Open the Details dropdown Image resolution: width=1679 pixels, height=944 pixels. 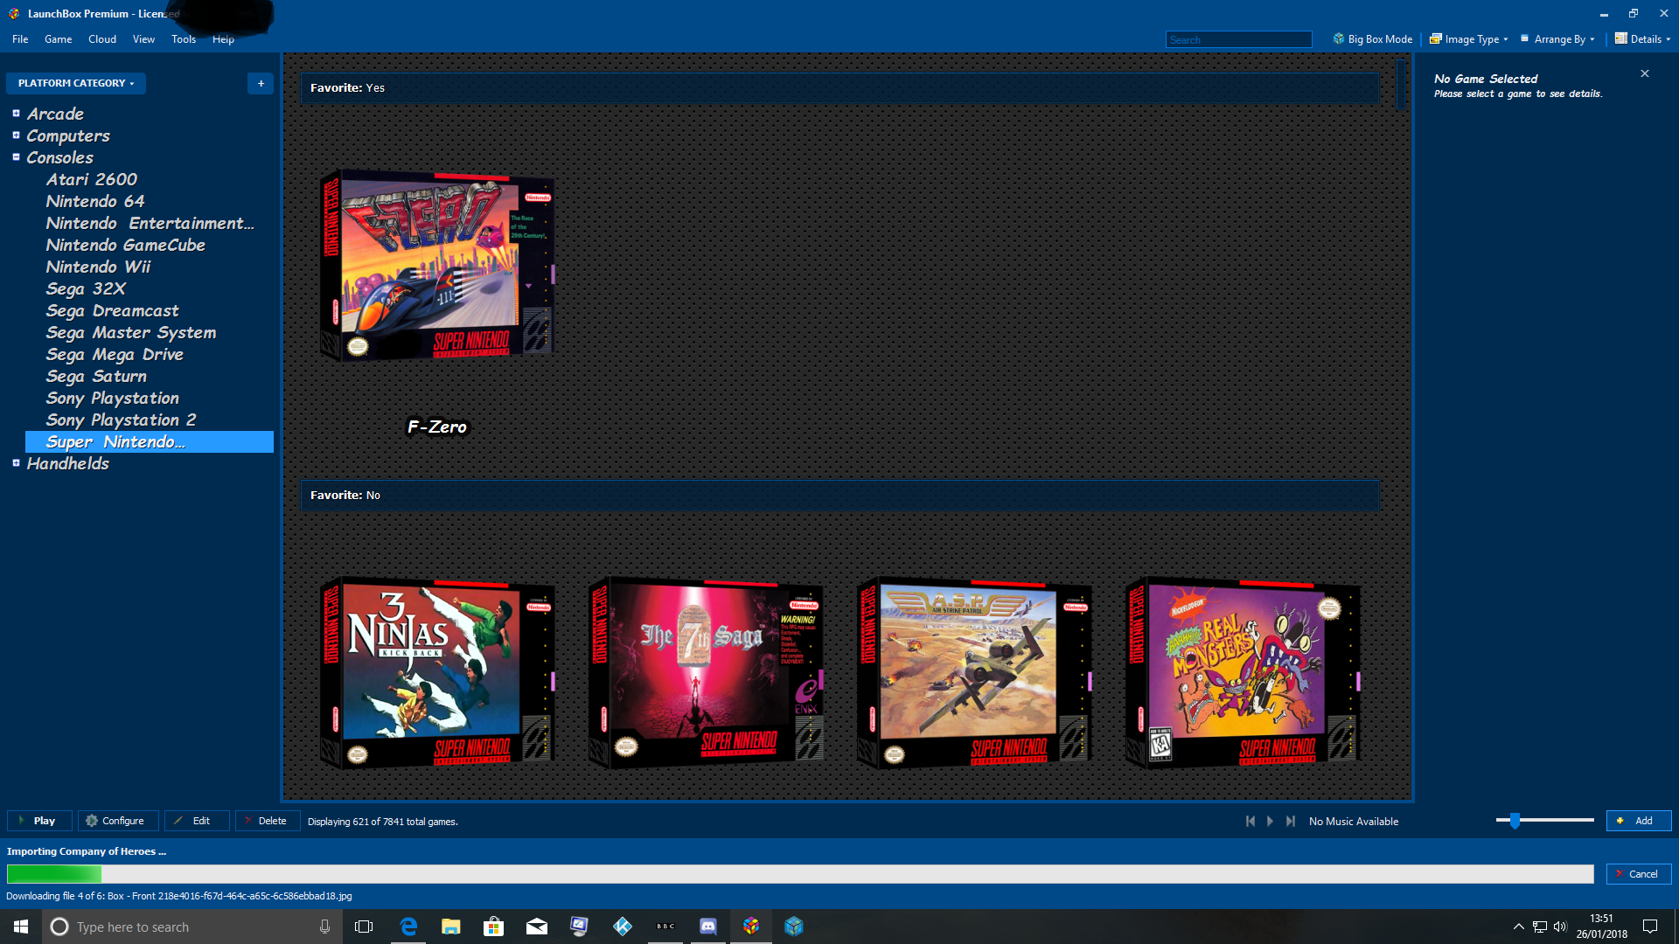[x=1642, y=39]
